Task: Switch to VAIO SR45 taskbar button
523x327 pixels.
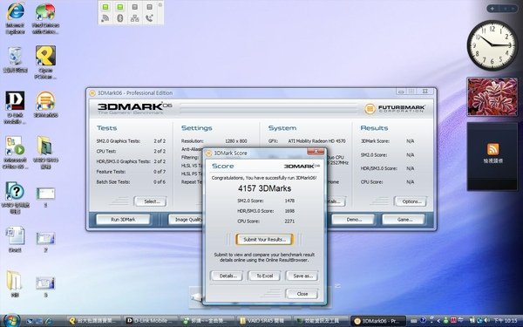Action: coord(265,321)
